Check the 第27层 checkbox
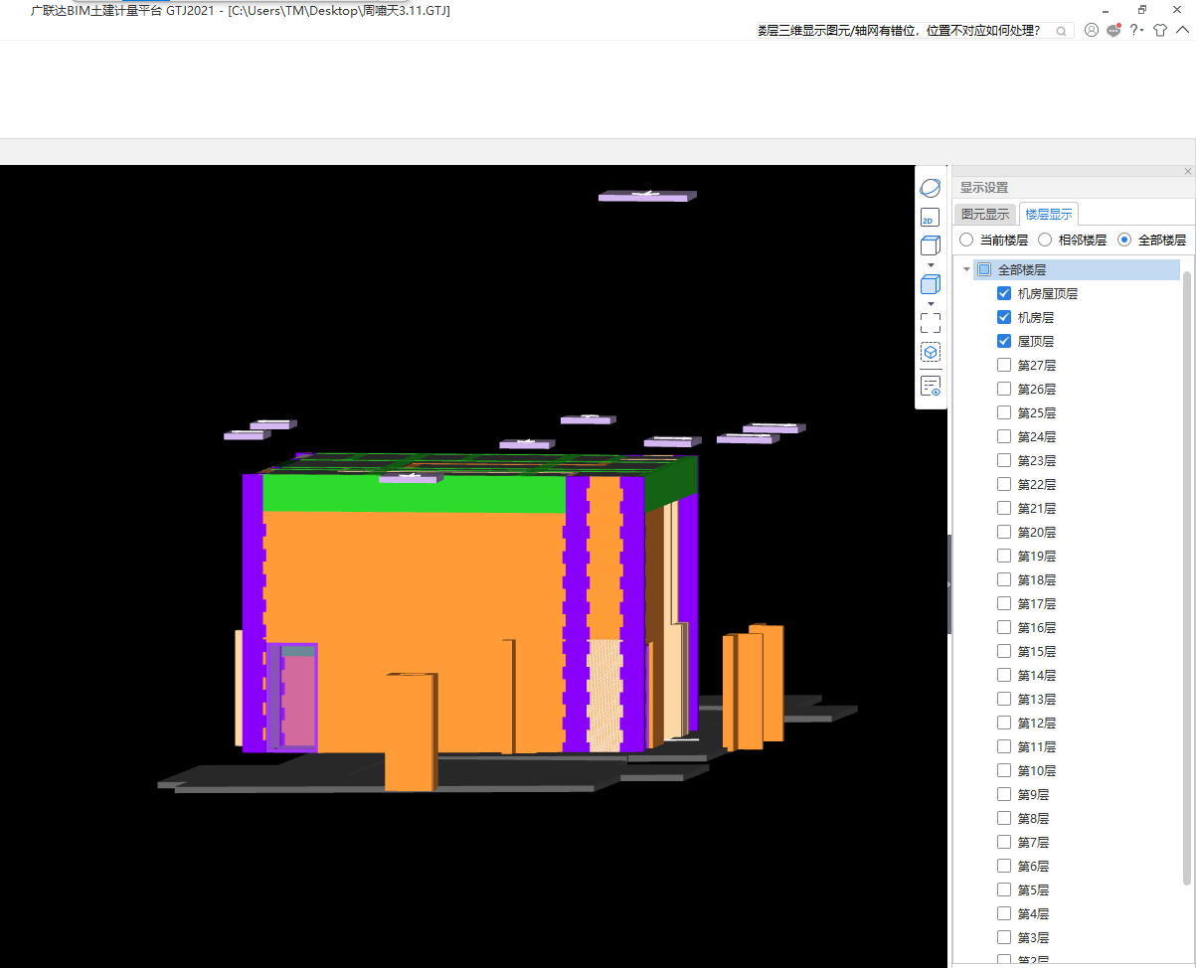 pos(1004,365)
